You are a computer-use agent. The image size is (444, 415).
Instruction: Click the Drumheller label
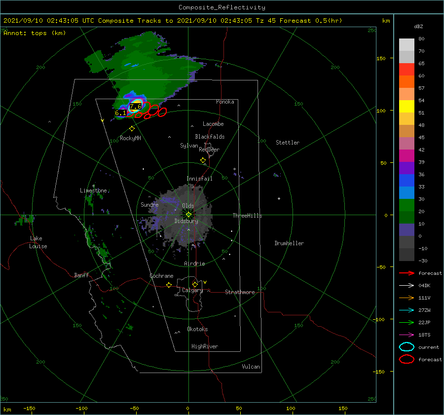[x=289, y=243]
